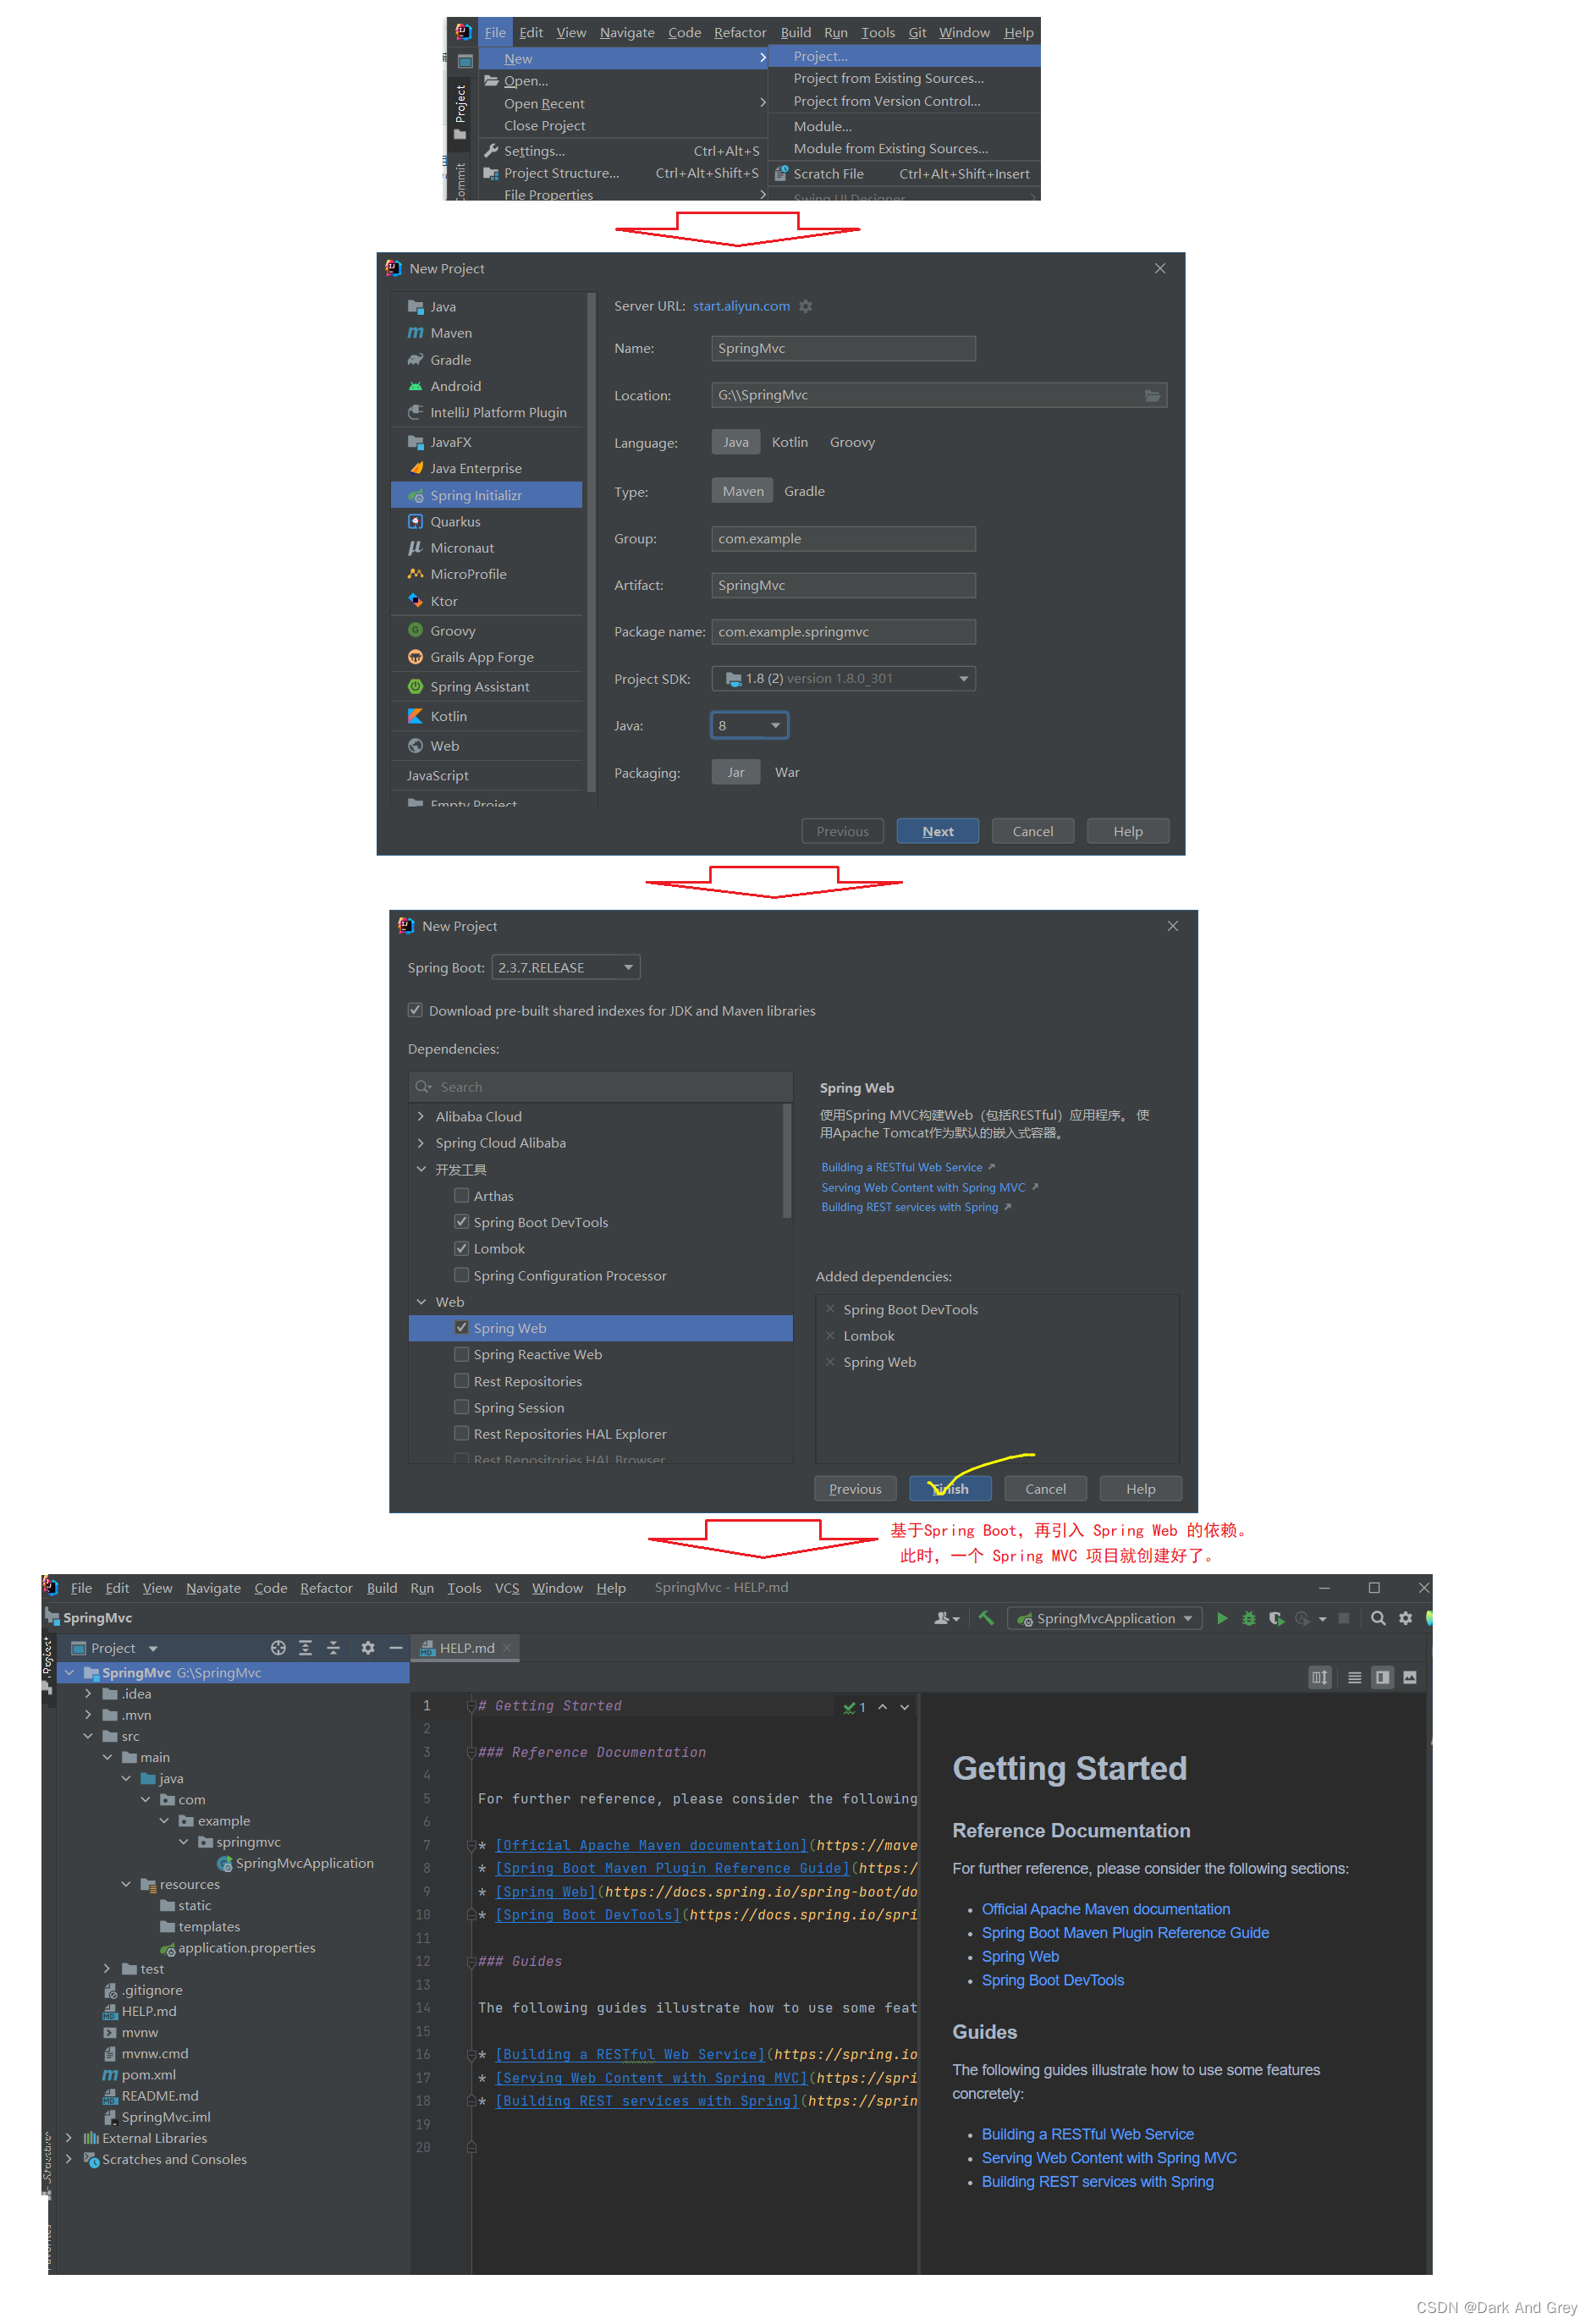This screenshot has width=1591, height=2324.
Task: Click the Build Project hammer icon
Action: pyautogui.click(x=986, y=1618)
